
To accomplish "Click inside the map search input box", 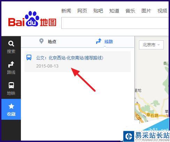I will 115,23.
